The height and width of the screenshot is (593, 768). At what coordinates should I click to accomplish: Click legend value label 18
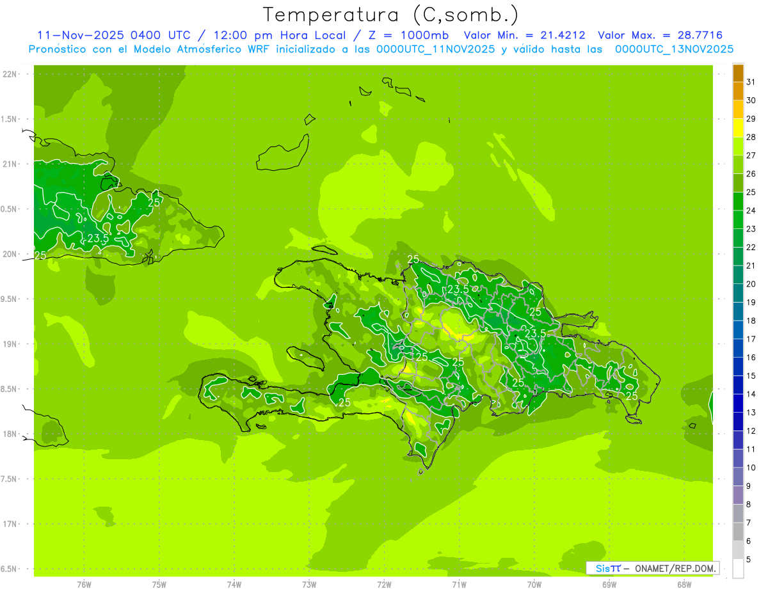(751, 320)
